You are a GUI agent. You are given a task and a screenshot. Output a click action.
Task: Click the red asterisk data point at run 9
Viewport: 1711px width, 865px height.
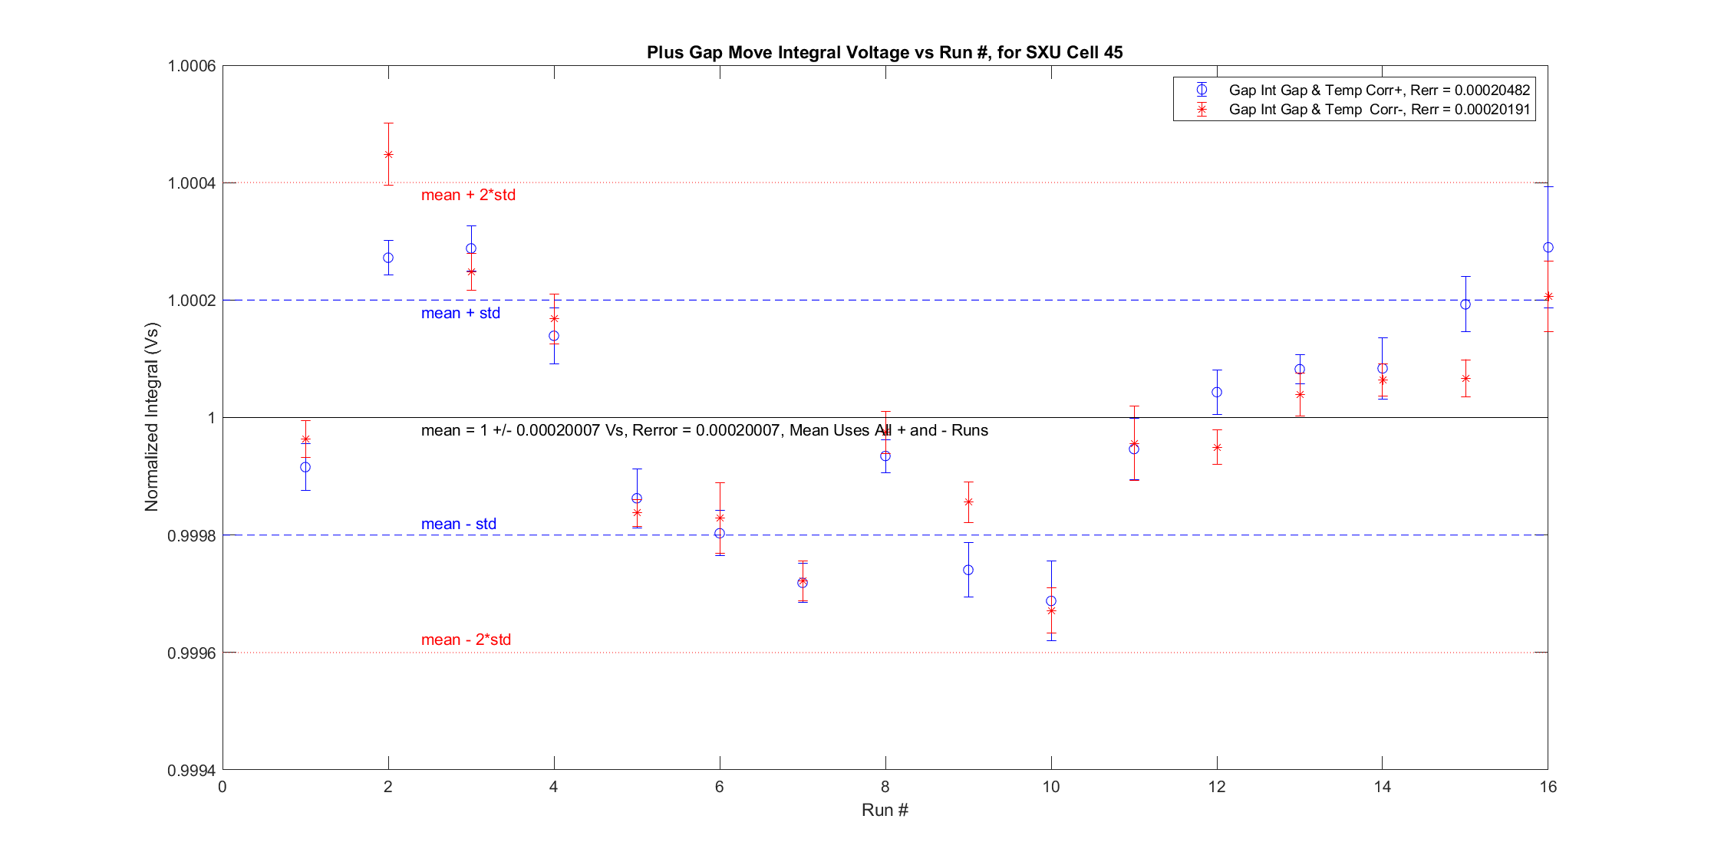[968, 502]
